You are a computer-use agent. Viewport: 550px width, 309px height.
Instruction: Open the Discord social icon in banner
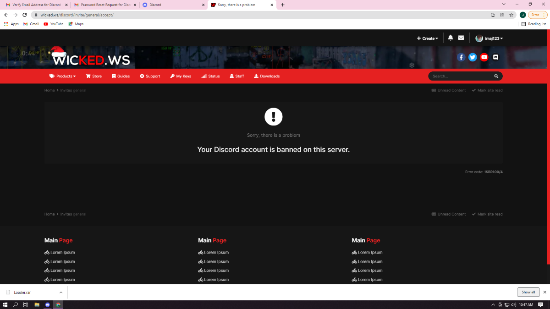[495, 57]
